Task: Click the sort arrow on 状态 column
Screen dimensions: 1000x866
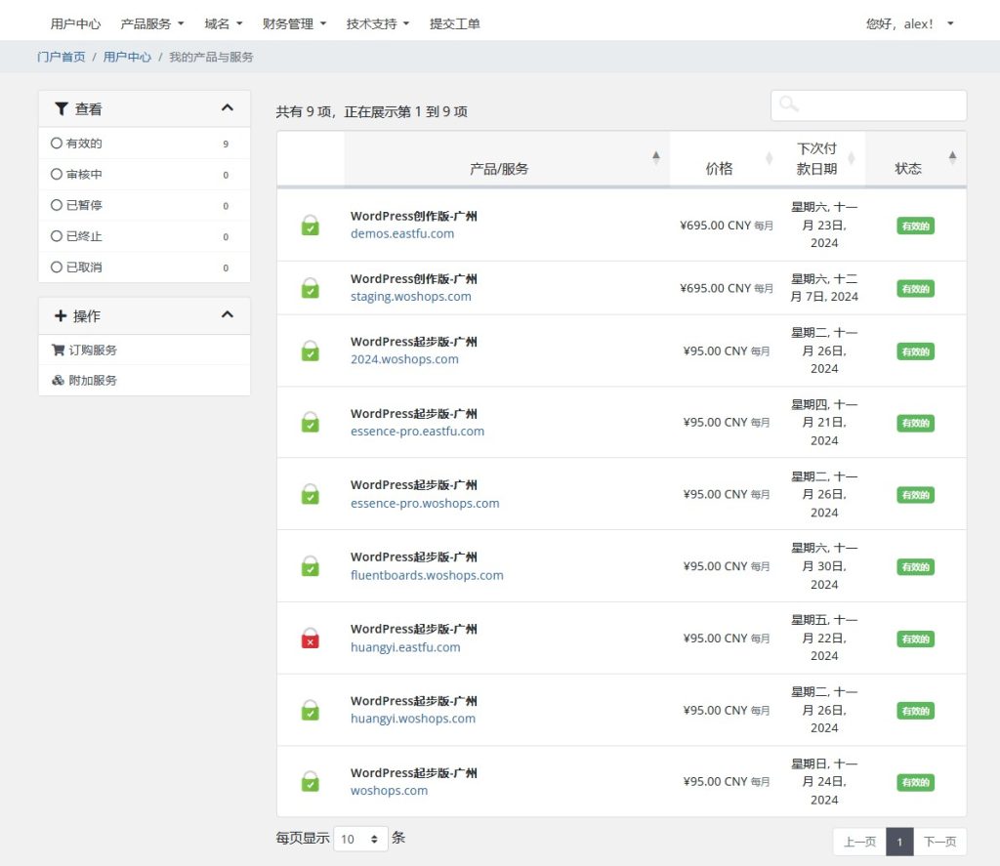Action: [952, 157]
